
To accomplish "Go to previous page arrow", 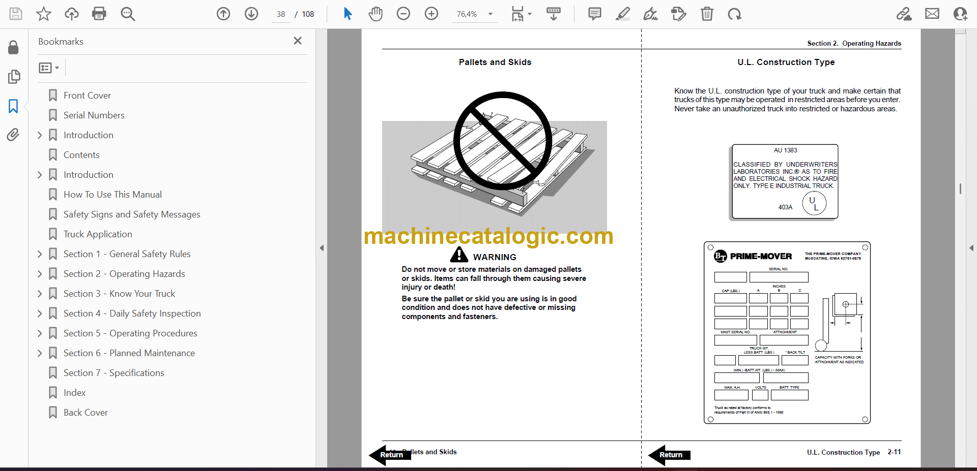I will 223,14.
